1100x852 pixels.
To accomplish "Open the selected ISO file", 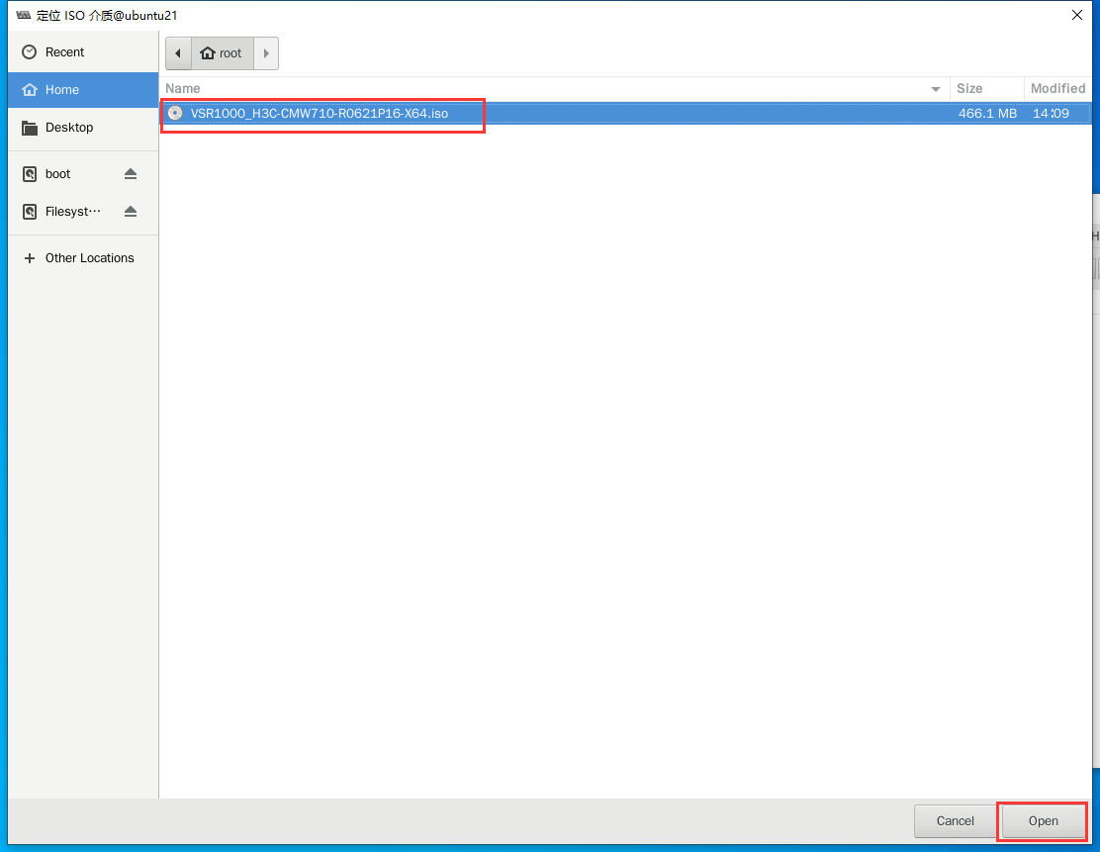I will pos(1044,821).
